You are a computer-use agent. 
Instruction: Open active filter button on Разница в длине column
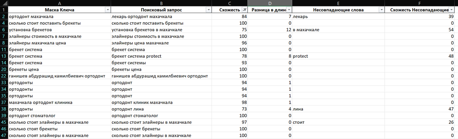click(289, 10)
